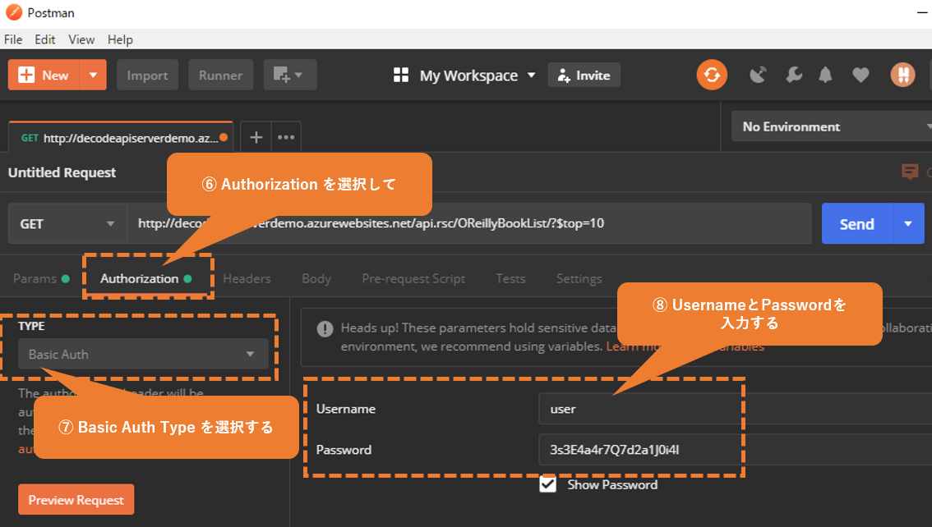Image resolution: width=932 pixels, height=527 pixels.
Task: Open the satellite capture requests icon
Action: pyautogui.click(x=758, y=75)
